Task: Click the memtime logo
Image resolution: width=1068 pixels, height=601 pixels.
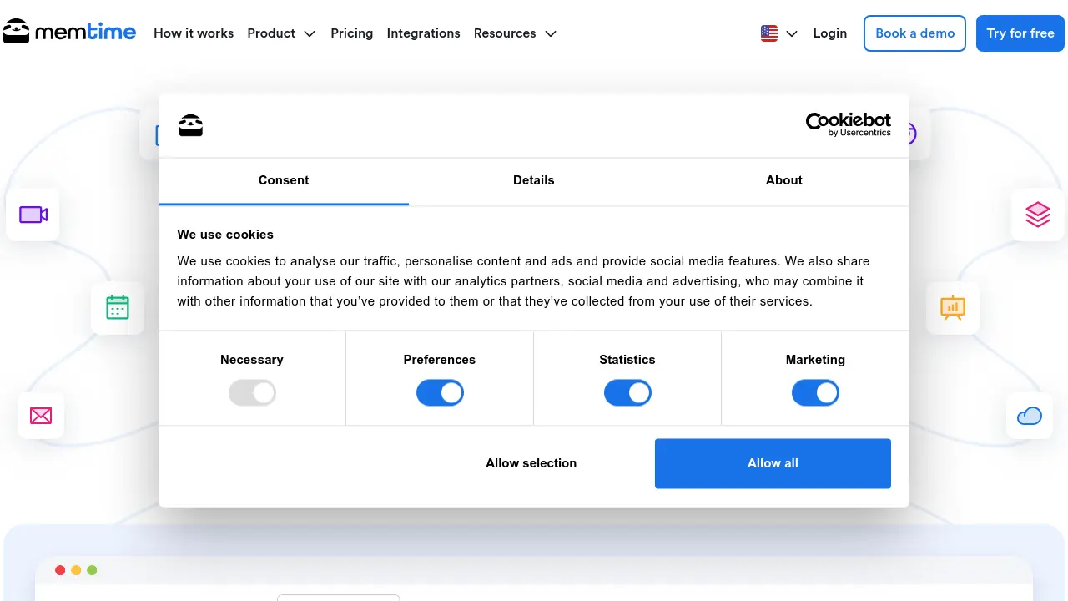Action: tap(69, 33)
